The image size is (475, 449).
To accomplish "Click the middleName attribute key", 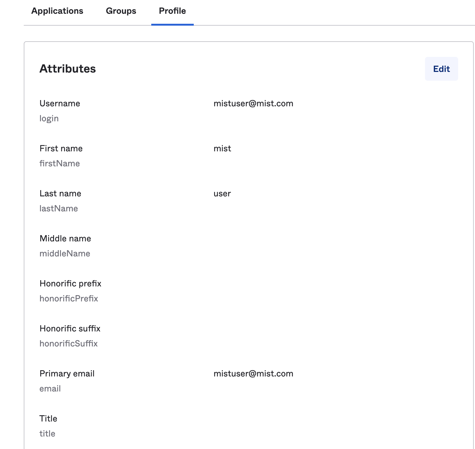I will coord(65,254).
